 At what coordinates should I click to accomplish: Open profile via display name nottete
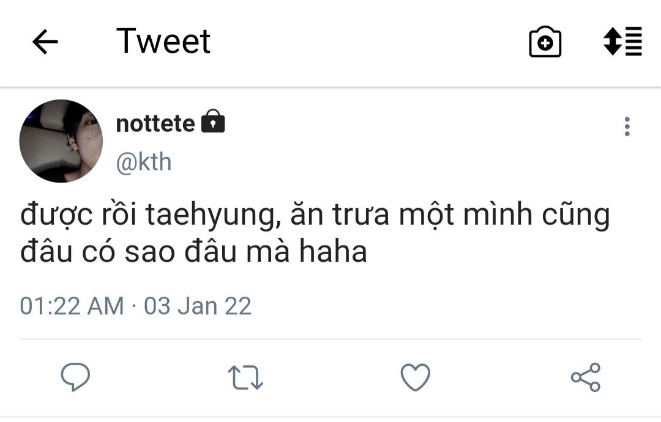coord(155,123)
